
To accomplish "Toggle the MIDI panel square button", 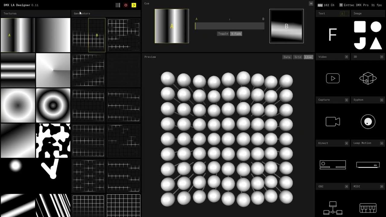I will pyautogui.click(x=382, y=187).
